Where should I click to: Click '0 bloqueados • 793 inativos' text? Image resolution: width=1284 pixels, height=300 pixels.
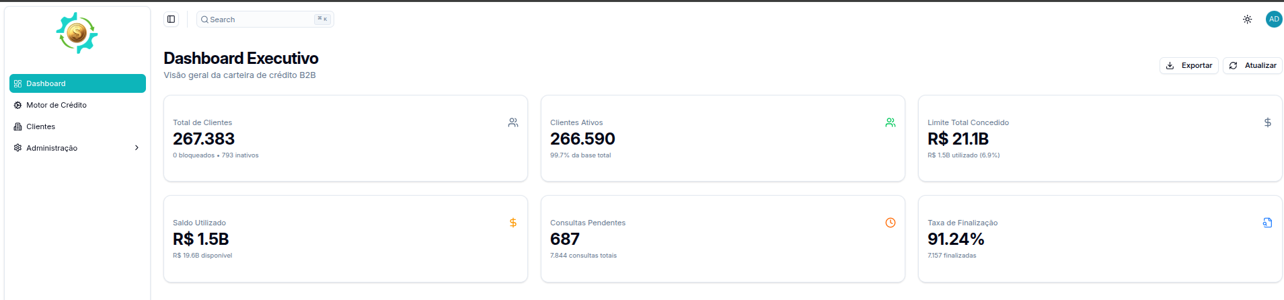(x=215, y=155)
